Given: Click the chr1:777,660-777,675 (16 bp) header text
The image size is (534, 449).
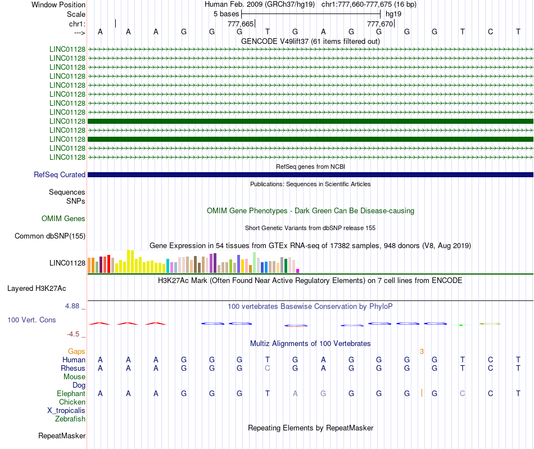Looking at the screenshot, I should coord(369,5).
